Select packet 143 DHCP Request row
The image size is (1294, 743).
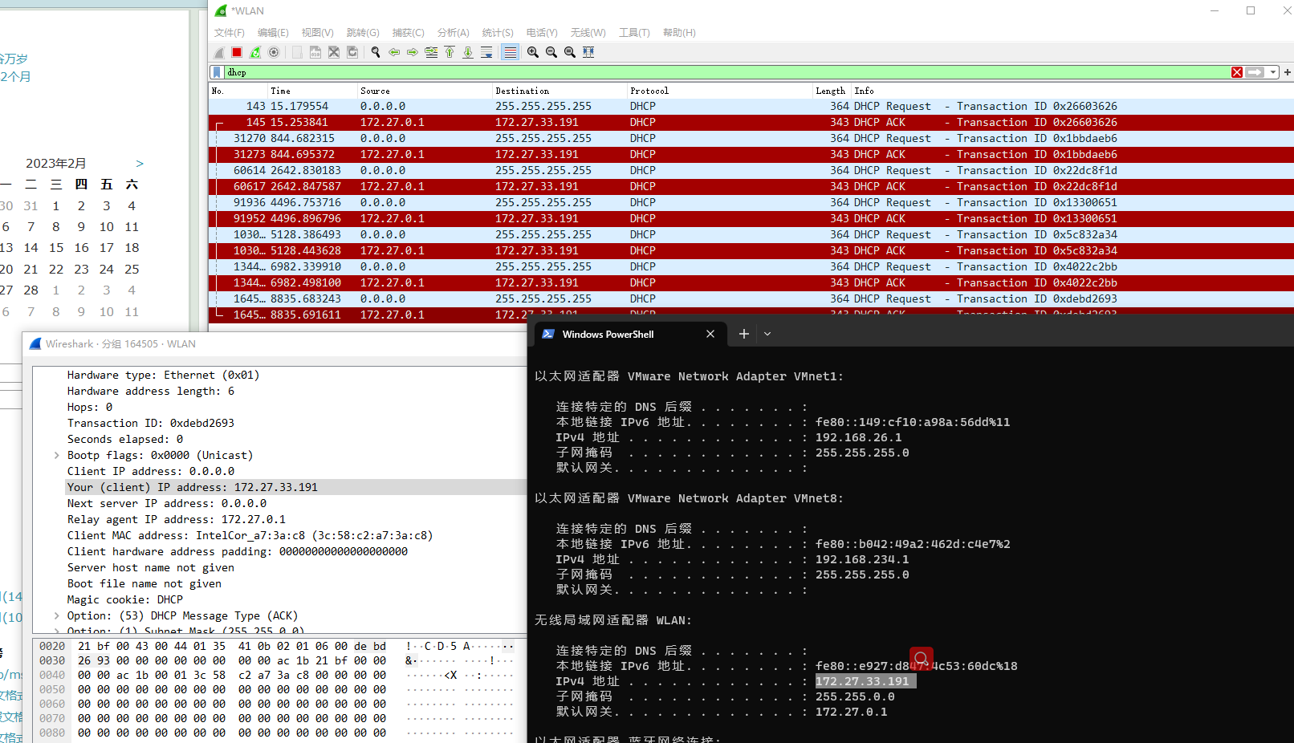751,106
